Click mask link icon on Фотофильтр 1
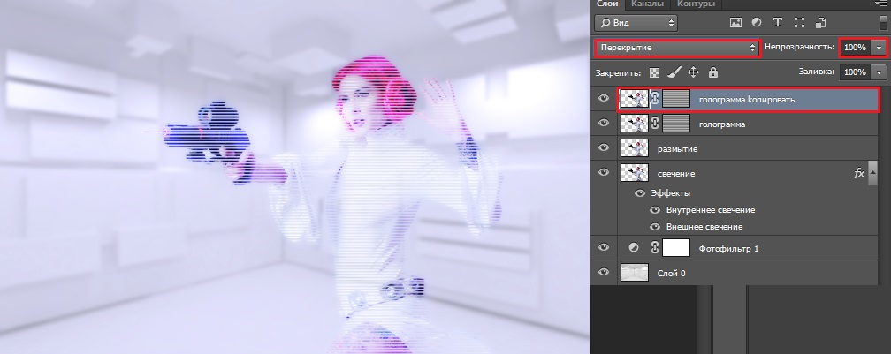891x354 pixels. pyautogui.click(x=655, y=248)
